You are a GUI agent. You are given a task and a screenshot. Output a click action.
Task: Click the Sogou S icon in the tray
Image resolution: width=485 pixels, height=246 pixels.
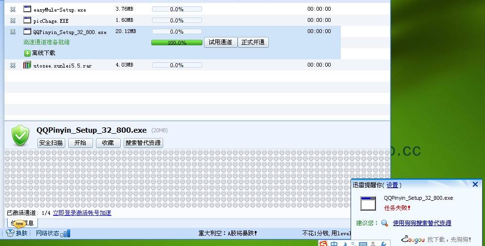[323, 244]
